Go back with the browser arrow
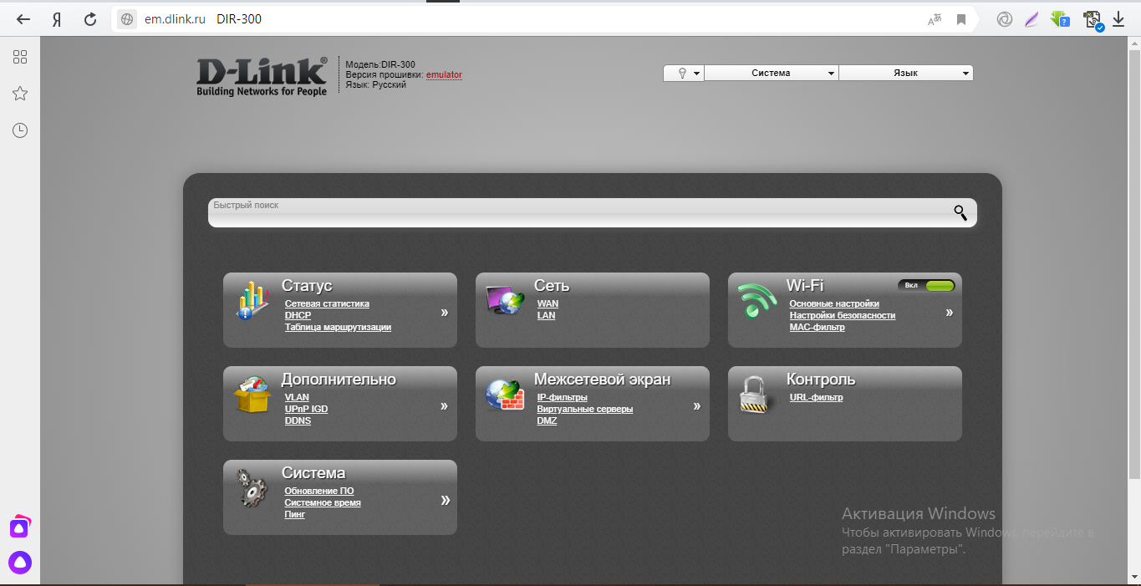 pos(24,19)
